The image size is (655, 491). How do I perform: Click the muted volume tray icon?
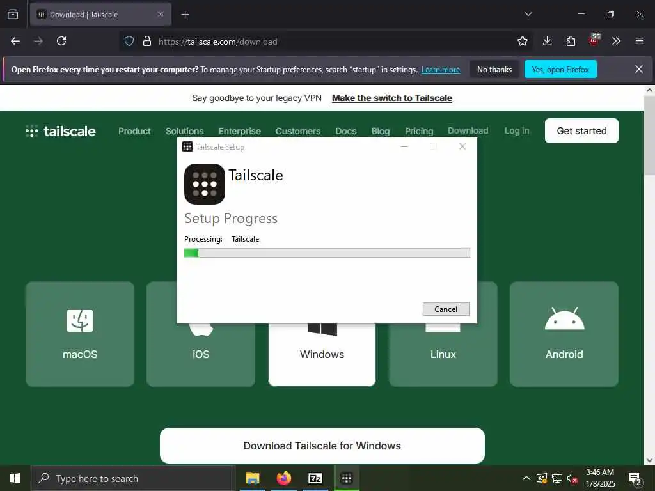pos(572,478)
